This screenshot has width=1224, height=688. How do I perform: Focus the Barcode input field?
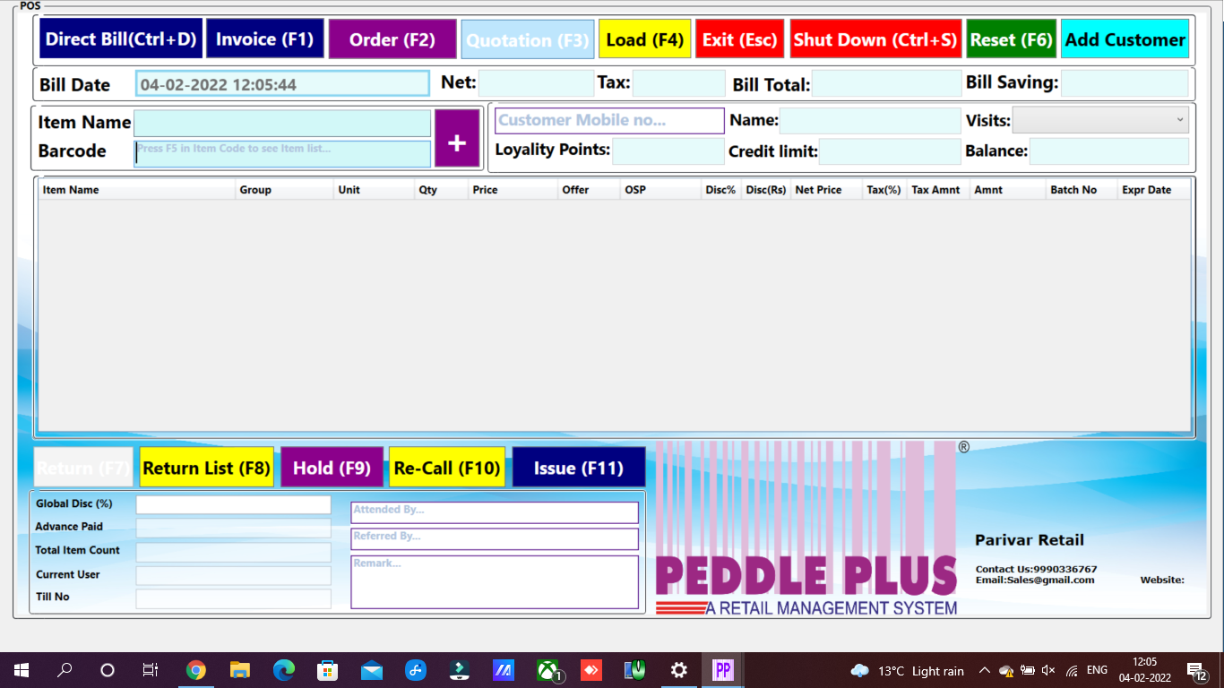(282, 153)
